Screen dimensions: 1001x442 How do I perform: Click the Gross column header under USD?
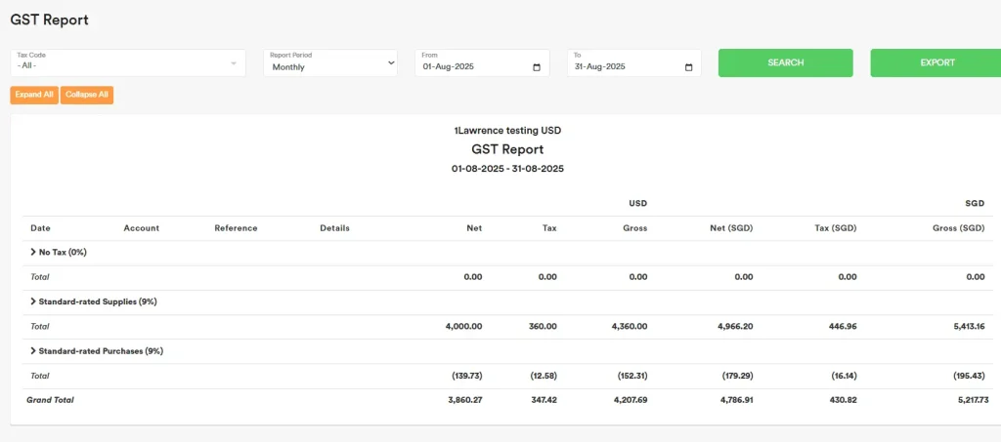635,228
